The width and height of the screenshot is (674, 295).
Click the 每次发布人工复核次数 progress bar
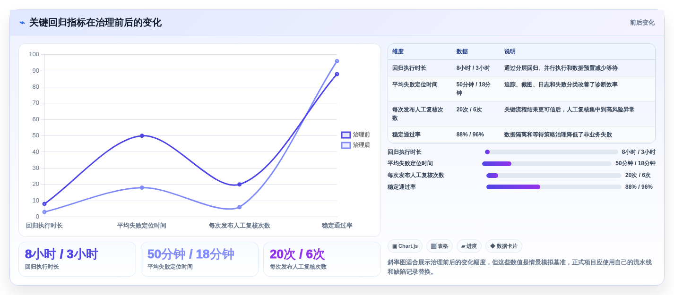tap(554, 176)
